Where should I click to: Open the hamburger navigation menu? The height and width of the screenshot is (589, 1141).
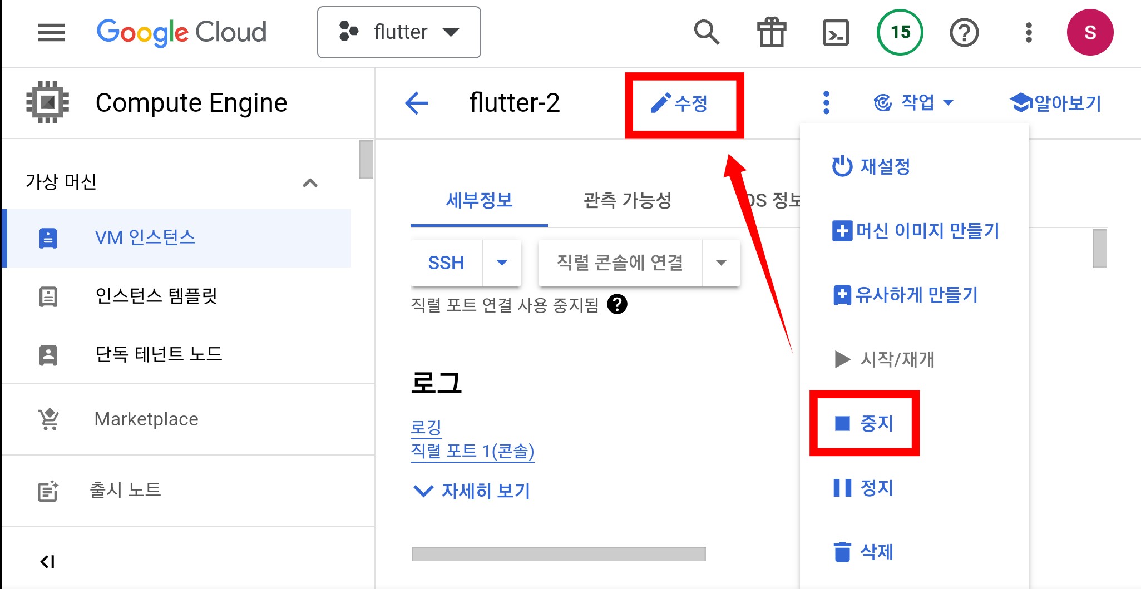[x=51, y=33]
